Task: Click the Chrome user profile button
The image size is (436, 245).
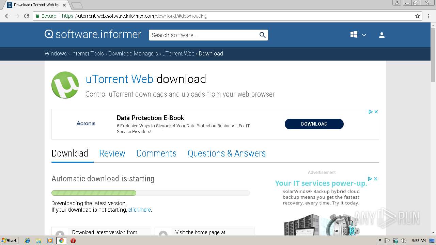Action: pos(397,3)
